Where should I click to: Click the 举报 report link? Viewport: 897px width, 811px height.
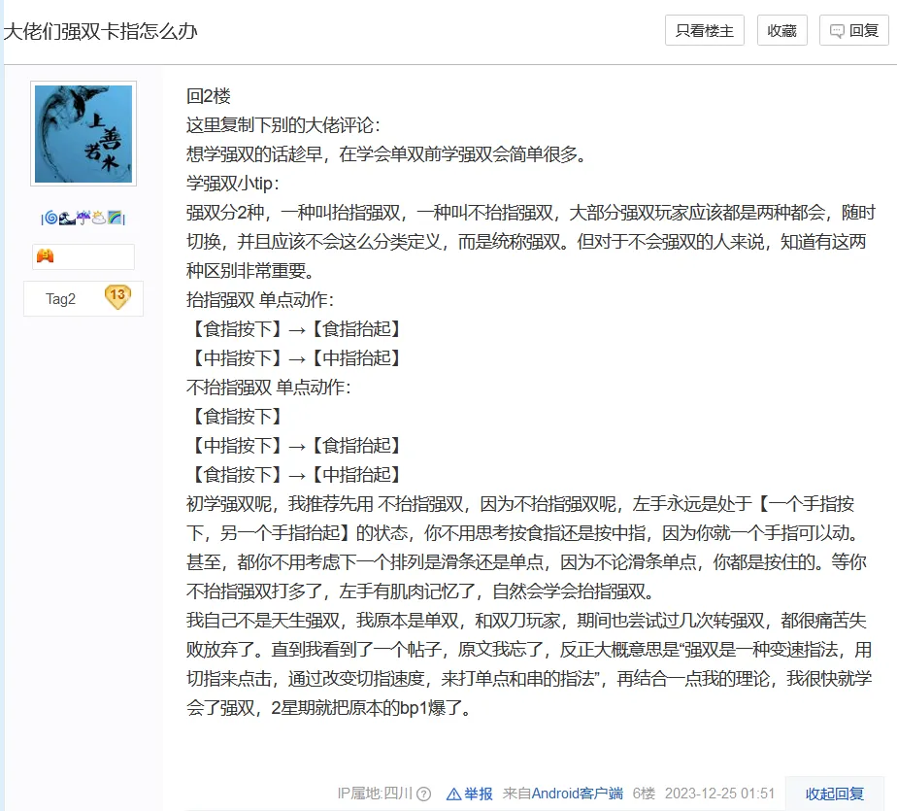coord(479,794)
